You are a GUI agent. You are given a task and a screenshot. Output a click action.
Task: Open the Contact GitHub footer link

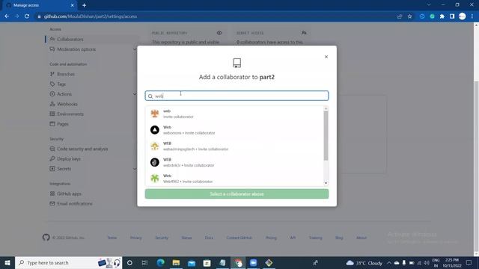coord(239,238)
